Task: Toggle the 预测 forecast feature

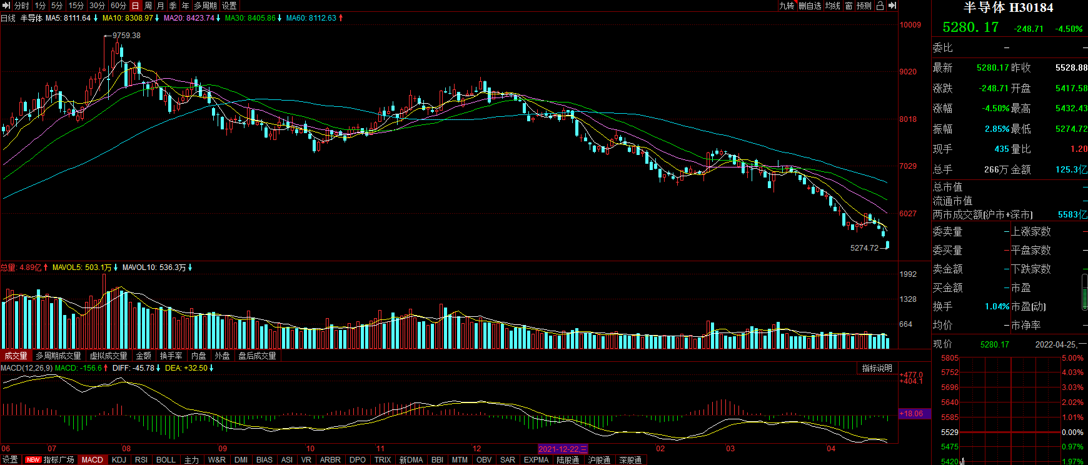Action: [x=864, y=6]
